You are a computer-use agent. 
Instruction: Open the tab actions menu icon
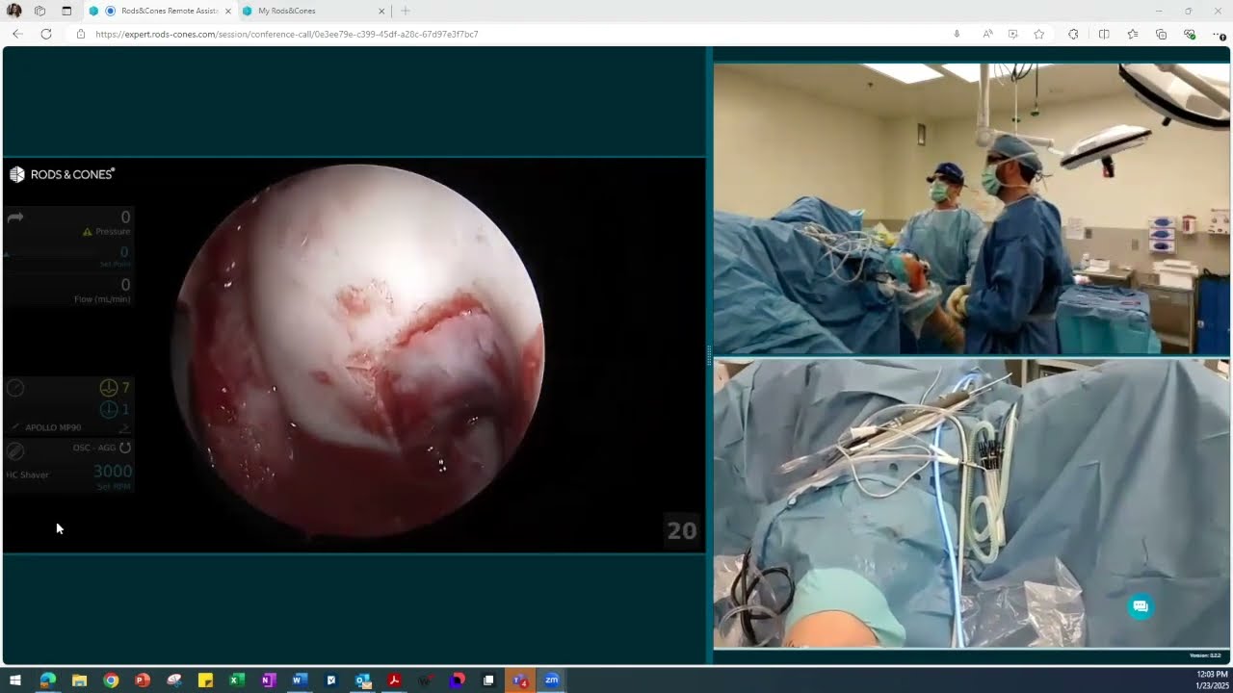66,11
